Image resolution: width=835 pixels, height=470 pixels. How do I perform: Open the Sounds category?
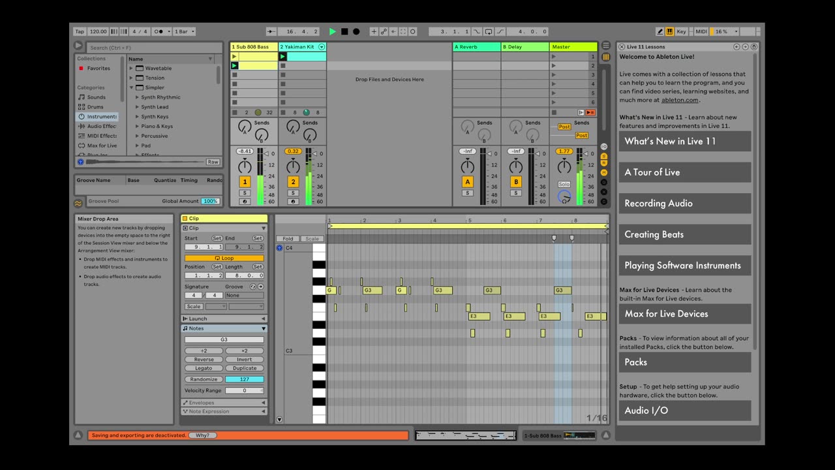click(96, 97)
